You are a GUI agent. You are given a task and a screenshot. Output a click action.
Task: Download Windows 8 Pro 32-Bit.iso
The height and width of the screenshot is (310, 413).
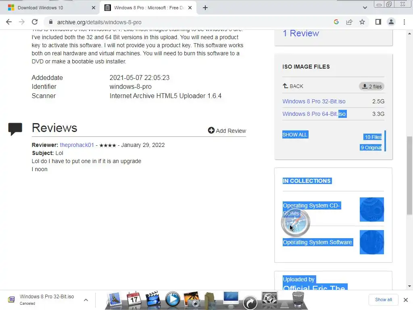(314, 101)
